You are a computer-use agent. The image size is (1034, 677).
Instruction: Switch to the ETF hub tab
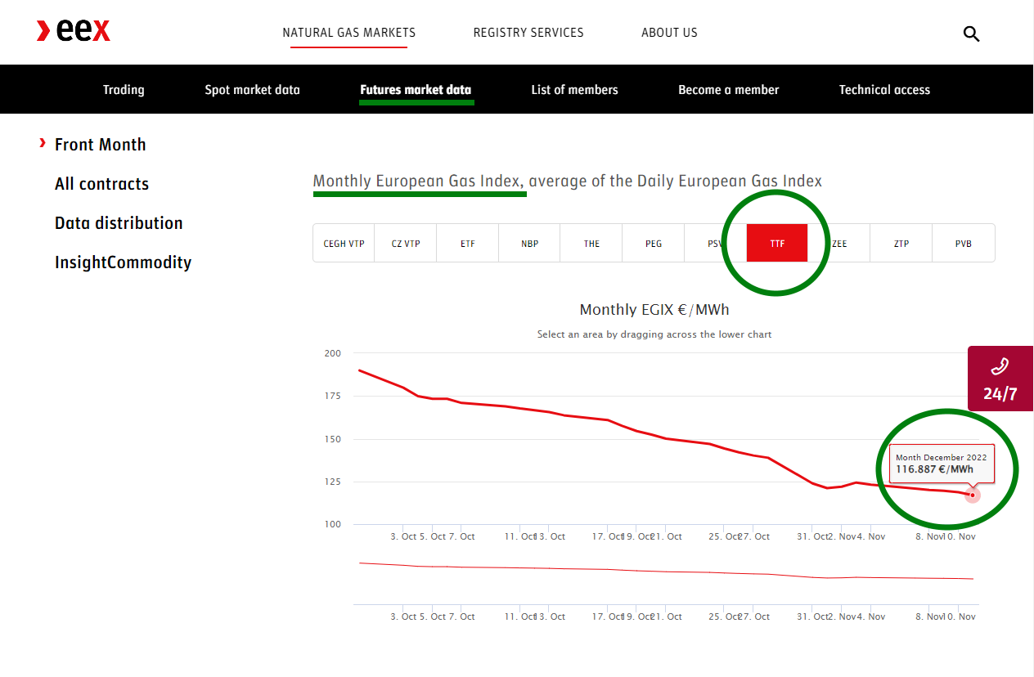468,243
